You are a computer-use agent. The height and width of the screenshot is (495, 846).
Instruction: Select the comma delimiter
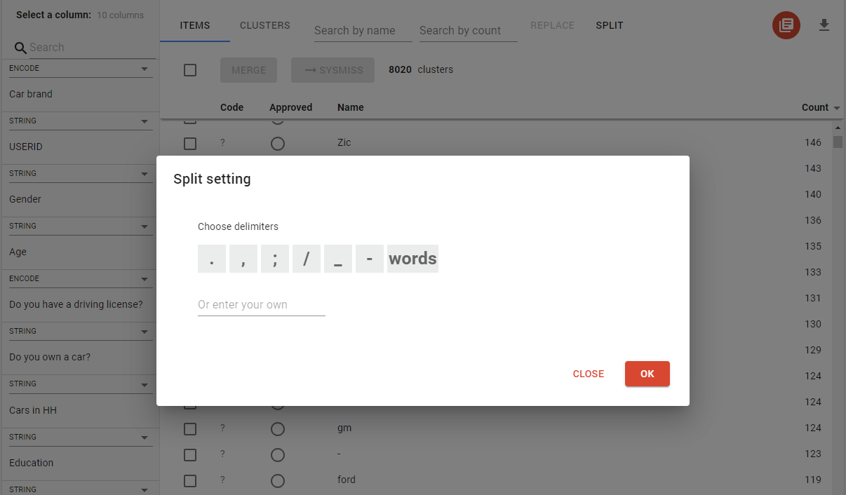click(243, 258)
